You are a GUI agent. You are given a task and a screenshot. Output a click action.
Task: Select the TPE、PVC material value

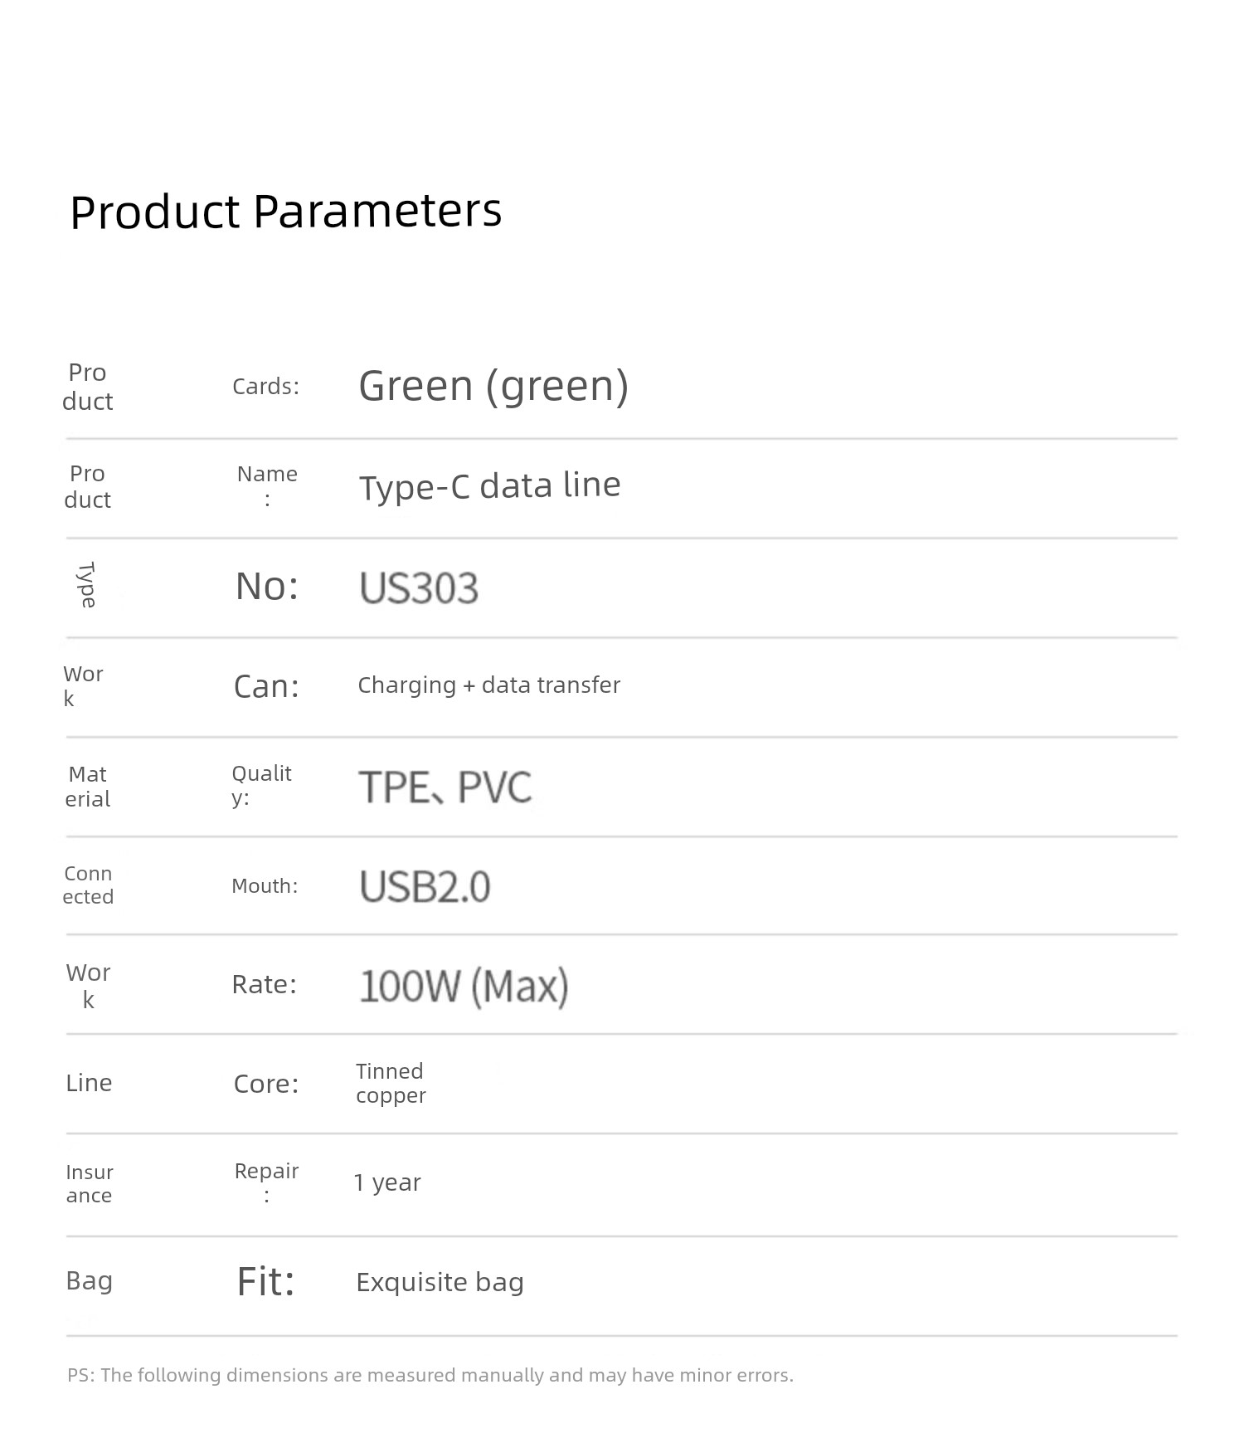coord(445,787)
